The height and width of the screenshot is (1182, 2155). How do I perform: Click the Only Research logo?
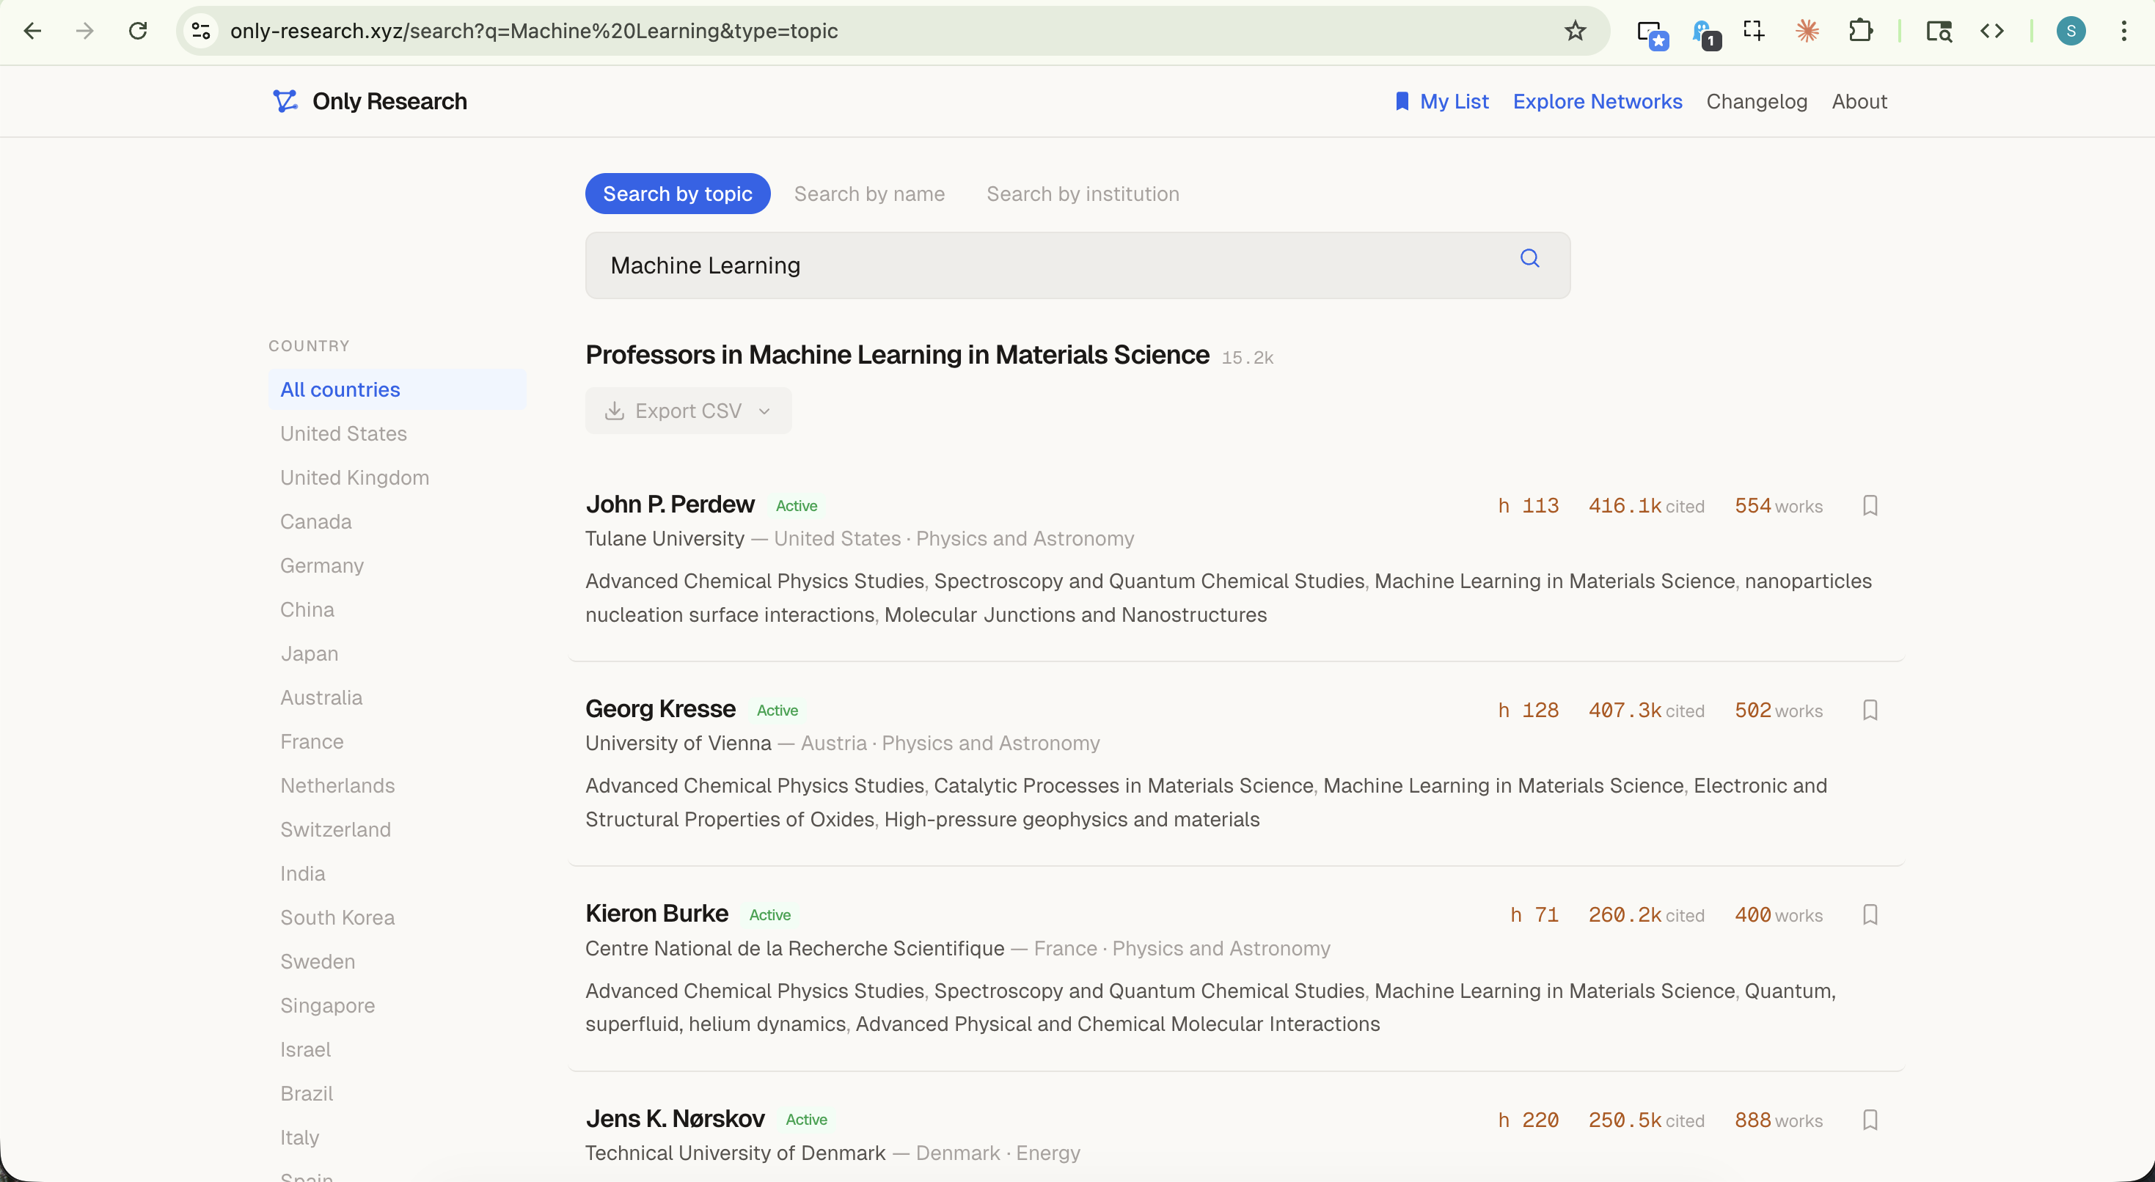[x=370, y=100]
